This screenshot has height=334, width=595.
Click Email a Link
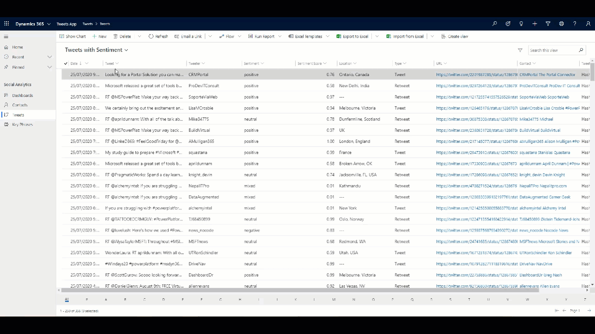(x=188, y=36)
